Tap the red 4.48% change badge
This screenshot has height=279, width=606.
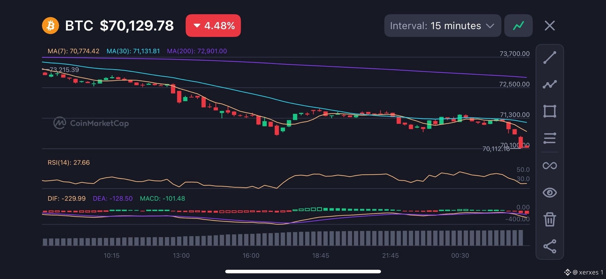tap(213, 26)
